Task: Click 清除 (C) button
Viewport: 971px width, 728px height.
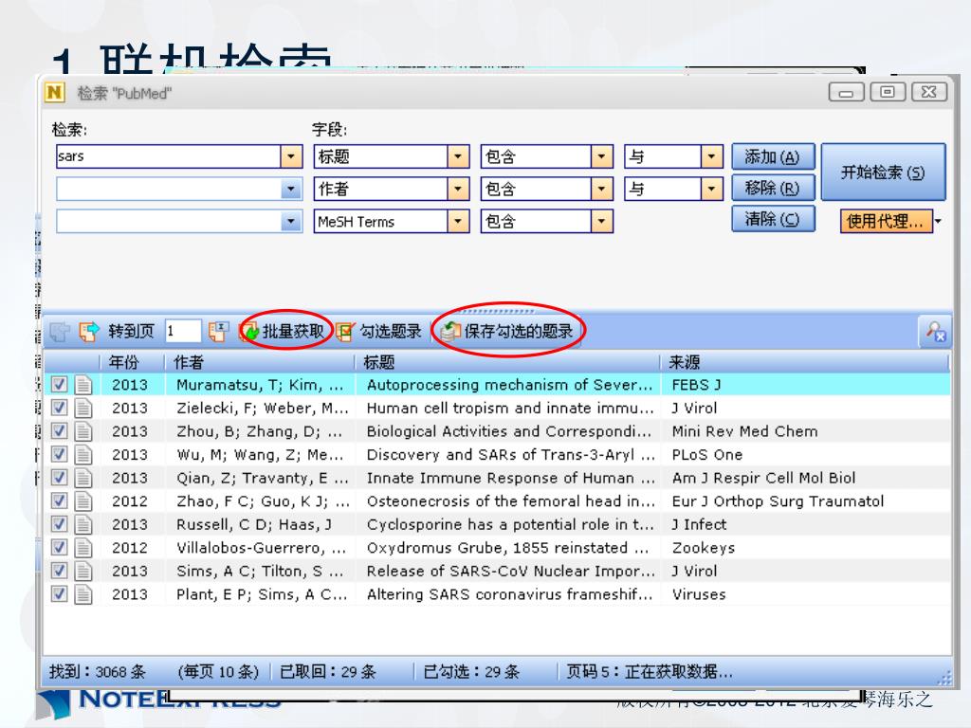Action: [772, 219]
